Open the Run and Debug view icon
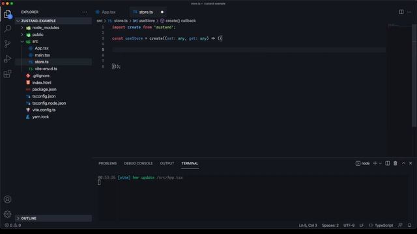The height and width of the screenshot is (234, 417). pyautogui.click(x=8, y=58)
